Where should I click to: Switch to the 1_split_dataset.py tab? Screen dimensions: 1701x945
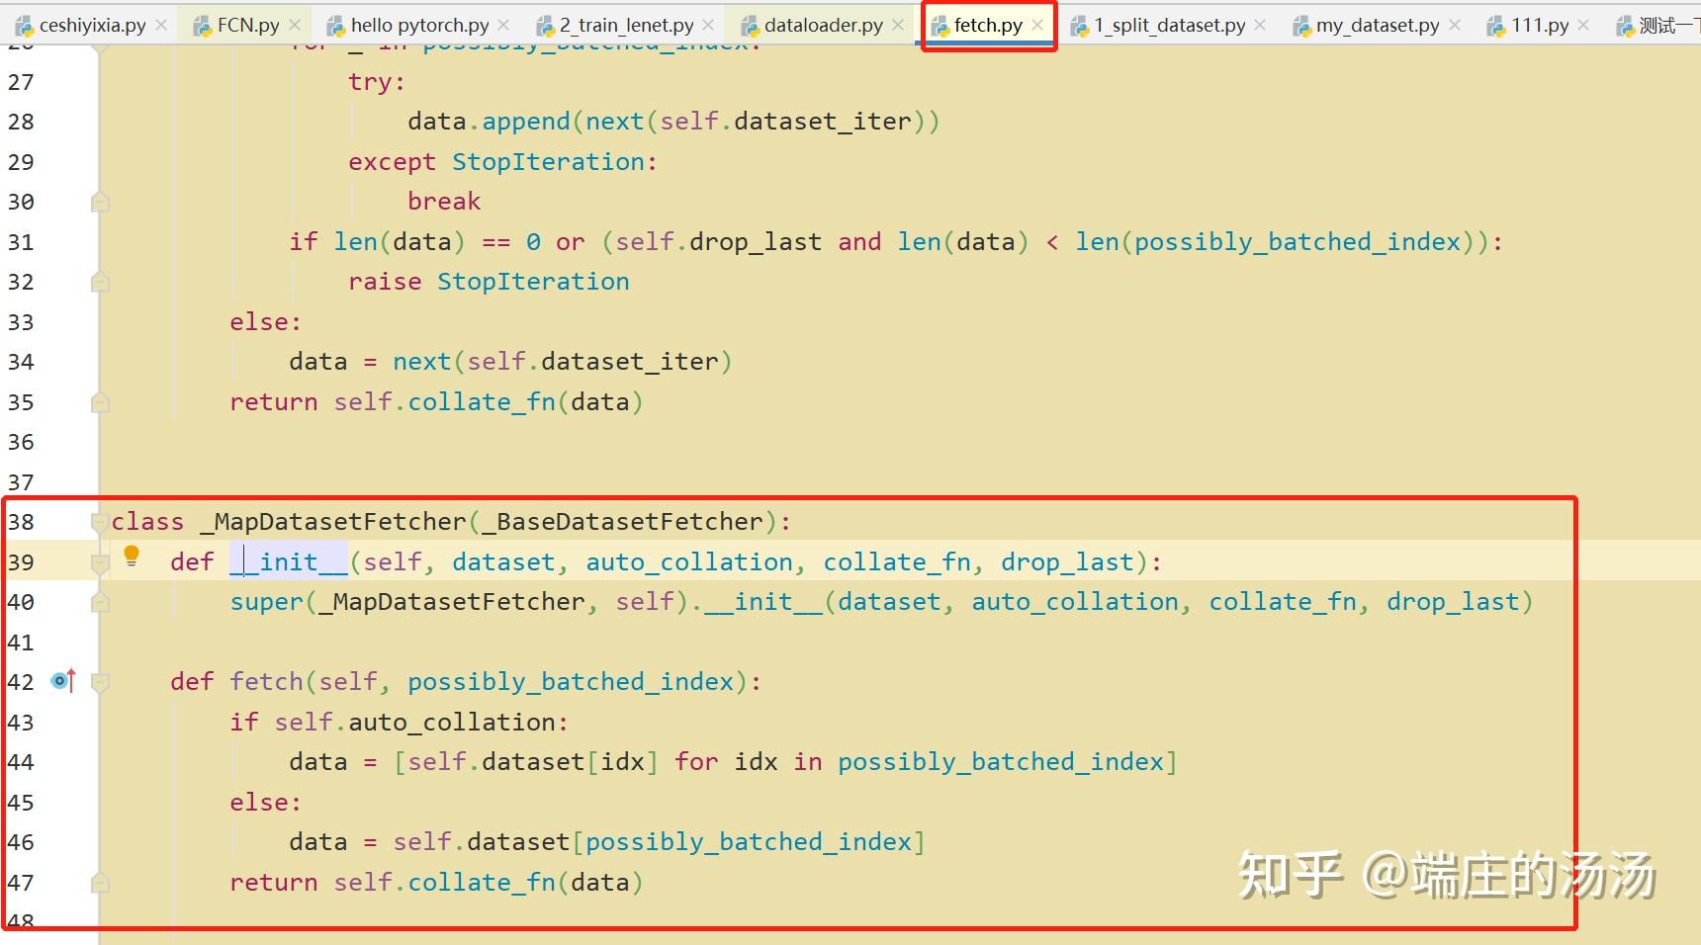coord(1170,24)
